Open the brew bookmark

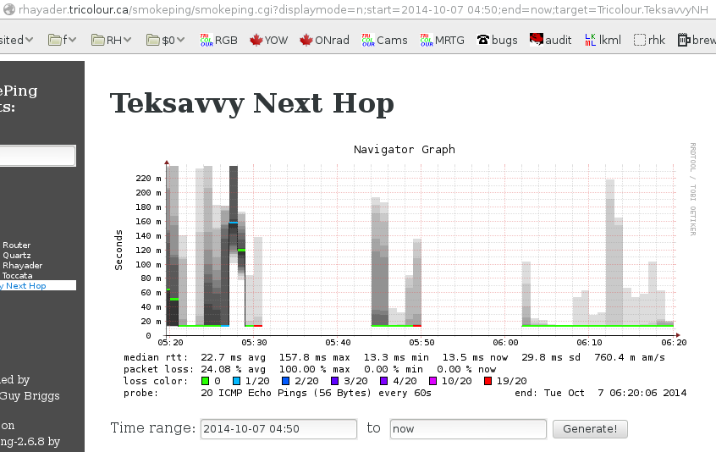[x=697, y=40]
